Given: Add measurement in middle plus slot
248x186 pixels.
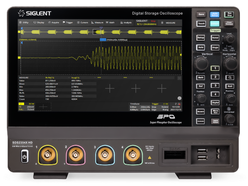Looking at the screenshot, I should tap(136, 88).
